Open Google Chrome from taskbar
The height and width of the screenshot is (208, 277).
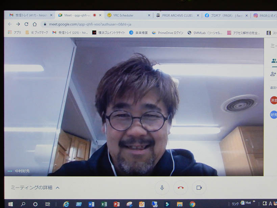tap(192, 204)
